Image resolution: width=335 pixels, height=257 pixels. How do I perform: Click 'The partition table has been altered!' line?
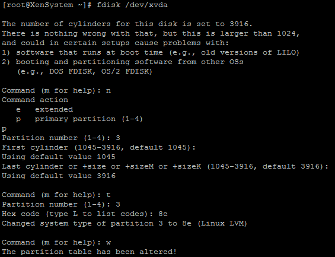pyautogui.click(x=90, y=252)
